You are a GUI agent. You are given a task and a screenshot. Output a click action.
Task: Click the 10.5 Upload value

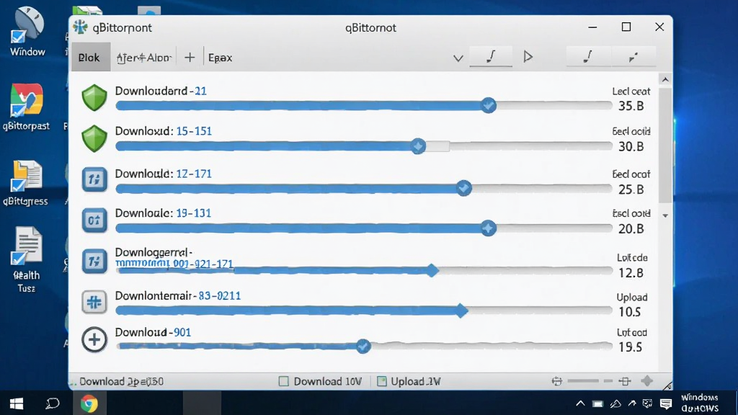pyautogui.click(x=630, y=312)
